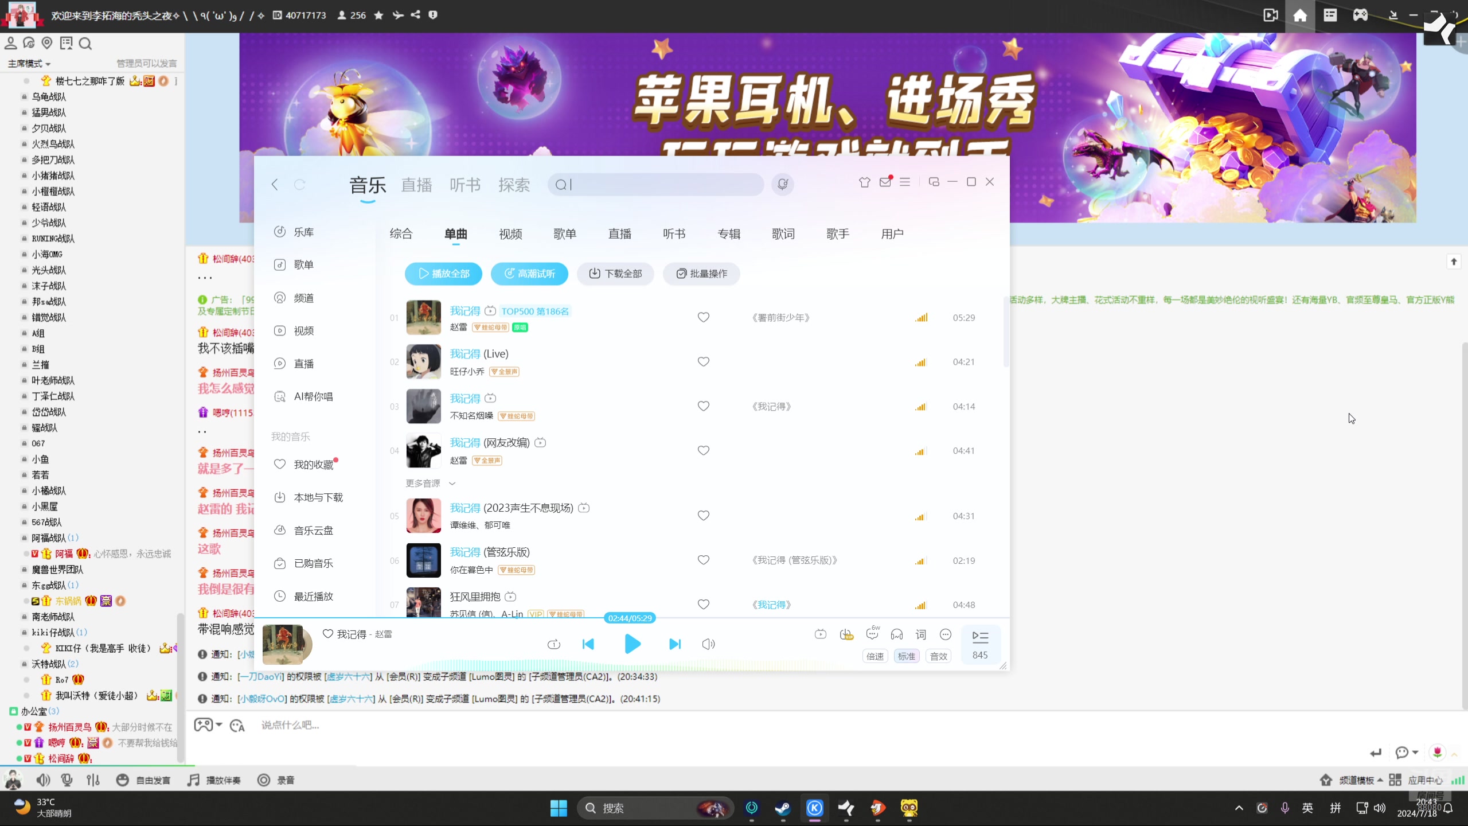This screenshot has height=826, width=1468.
Task: Open lyrics 词 icon in player bar
Action: 920,634
